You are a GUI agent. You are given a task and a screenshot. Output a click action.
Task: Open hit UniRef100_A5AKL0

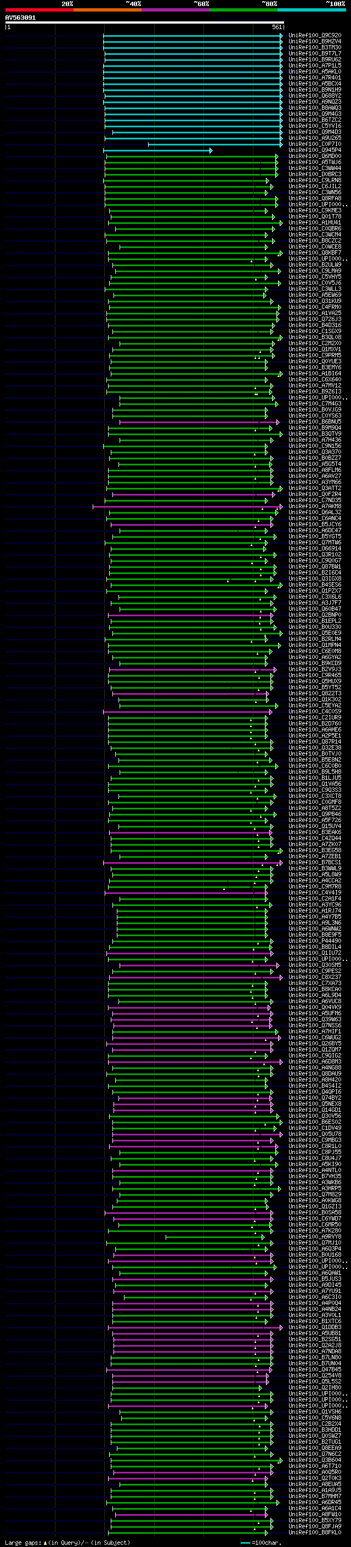[315, 71]
